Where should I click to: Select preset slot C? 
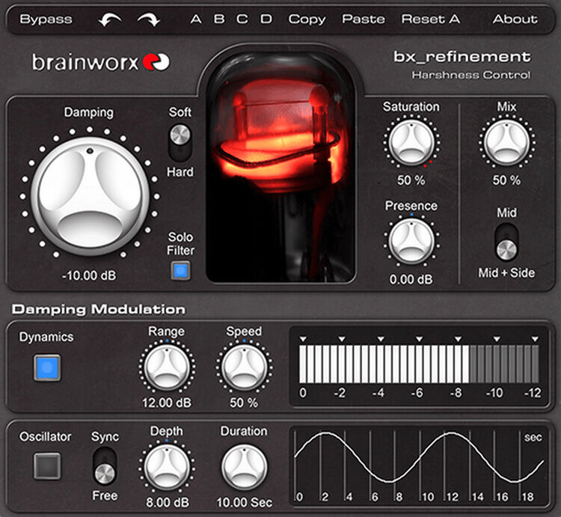coord(242,19)
